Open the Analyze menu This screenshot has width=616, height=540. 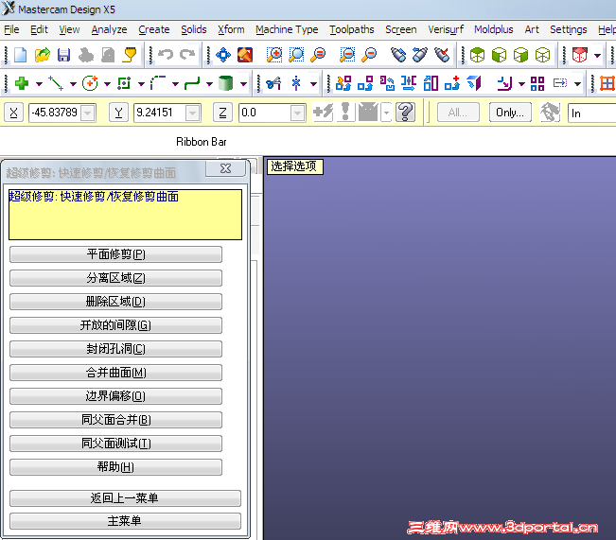click(x=109, y=29)
